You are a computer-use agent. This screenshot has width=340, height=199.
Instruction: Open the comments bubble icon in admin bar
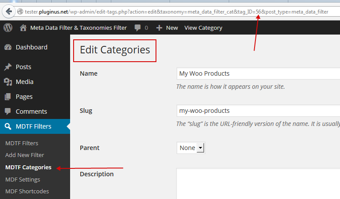point(138,28)
